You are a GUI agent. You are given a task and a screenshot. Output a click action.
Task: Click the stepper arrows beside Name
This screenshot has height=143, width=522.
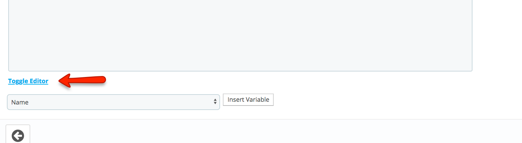[215, 102]
